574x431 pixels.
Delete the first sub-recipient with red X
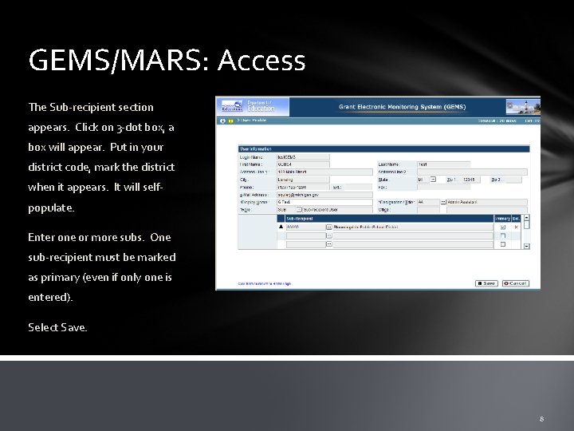516,227
